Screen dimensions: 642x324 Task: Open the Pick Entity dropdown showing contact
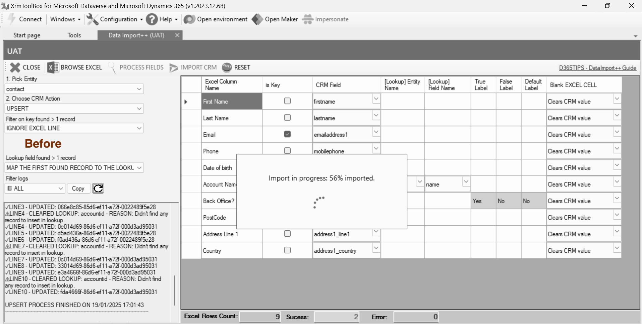(139, 89)
